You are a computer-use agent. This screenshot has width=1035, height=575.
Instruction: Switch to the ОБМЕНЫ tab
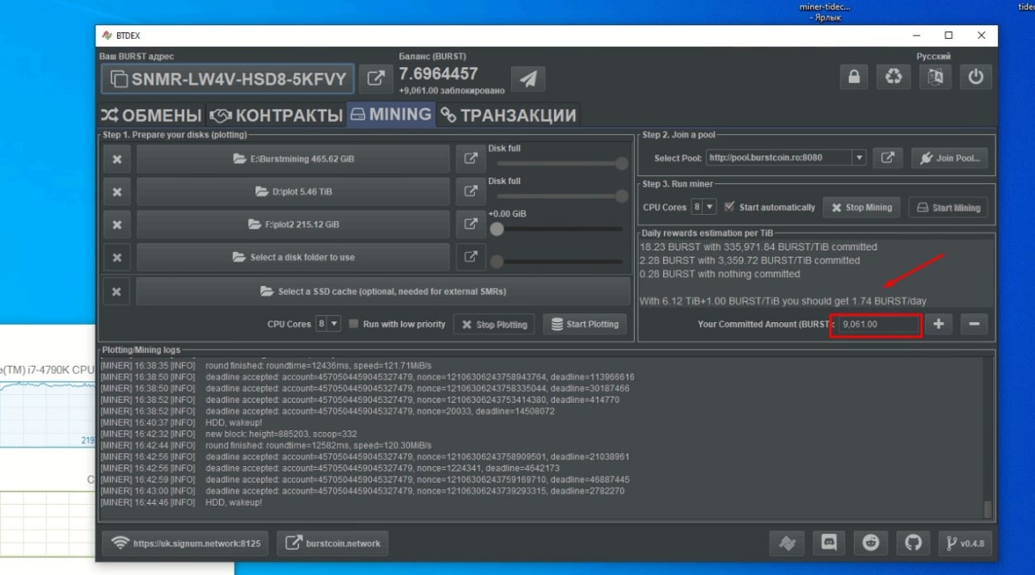click(x=150, y=115)
